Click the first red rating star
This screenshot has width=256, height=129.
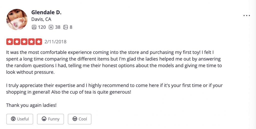[x=10, y=42]
